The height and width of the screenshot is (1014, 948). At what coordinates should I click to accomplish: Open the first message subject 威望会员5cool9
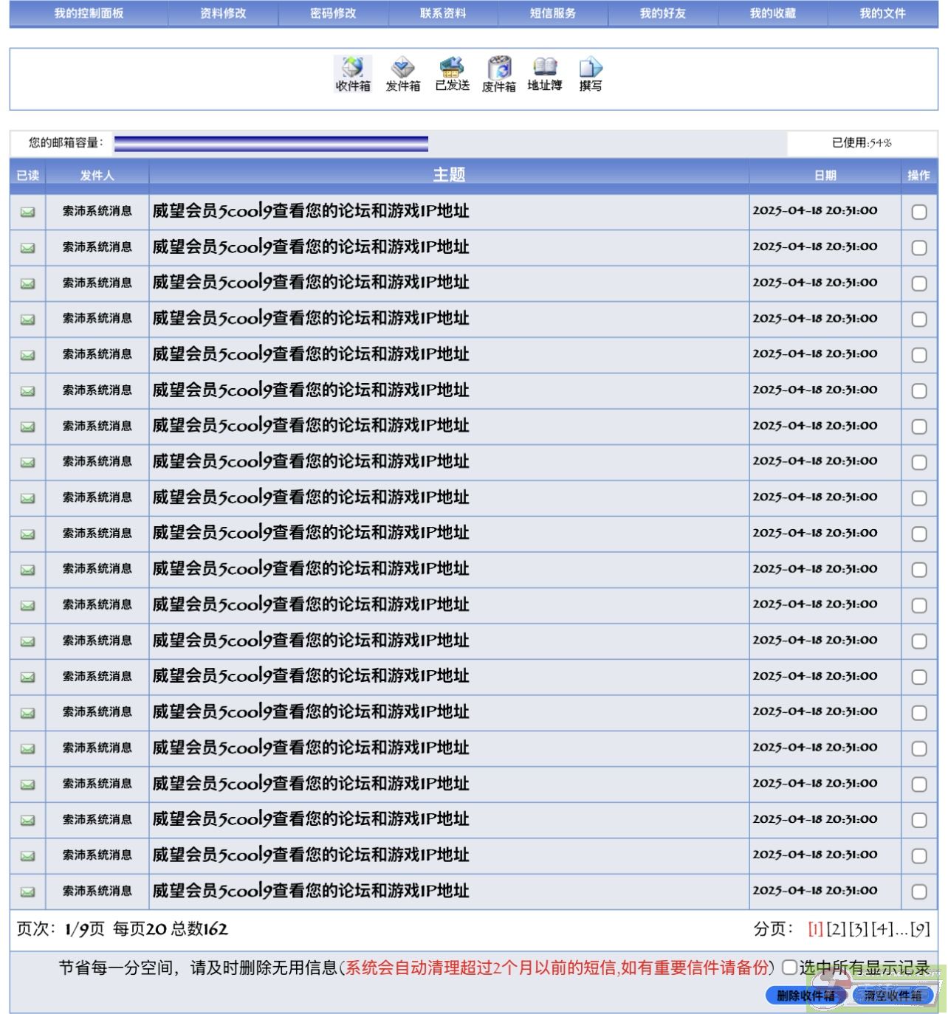click(311, 211)
